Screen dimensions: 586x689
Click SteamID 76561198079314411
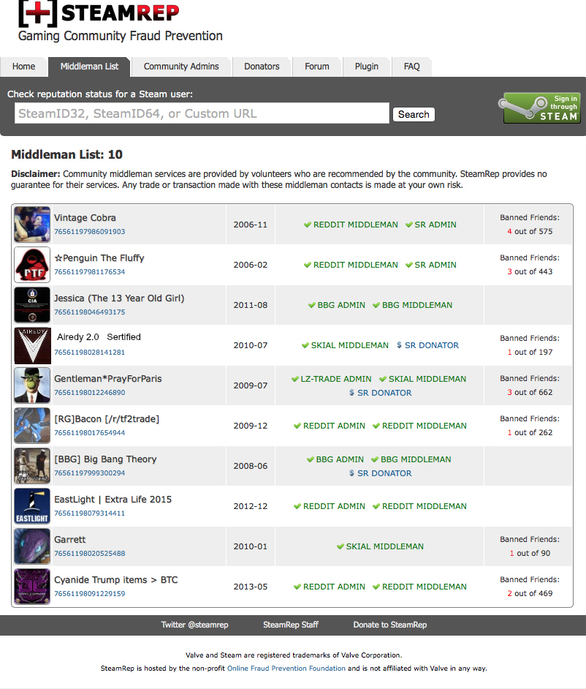[90, 513]
